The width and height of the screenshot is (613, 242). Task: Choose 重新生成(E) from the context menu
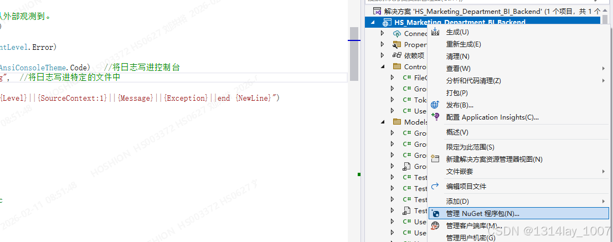point(519,44)
